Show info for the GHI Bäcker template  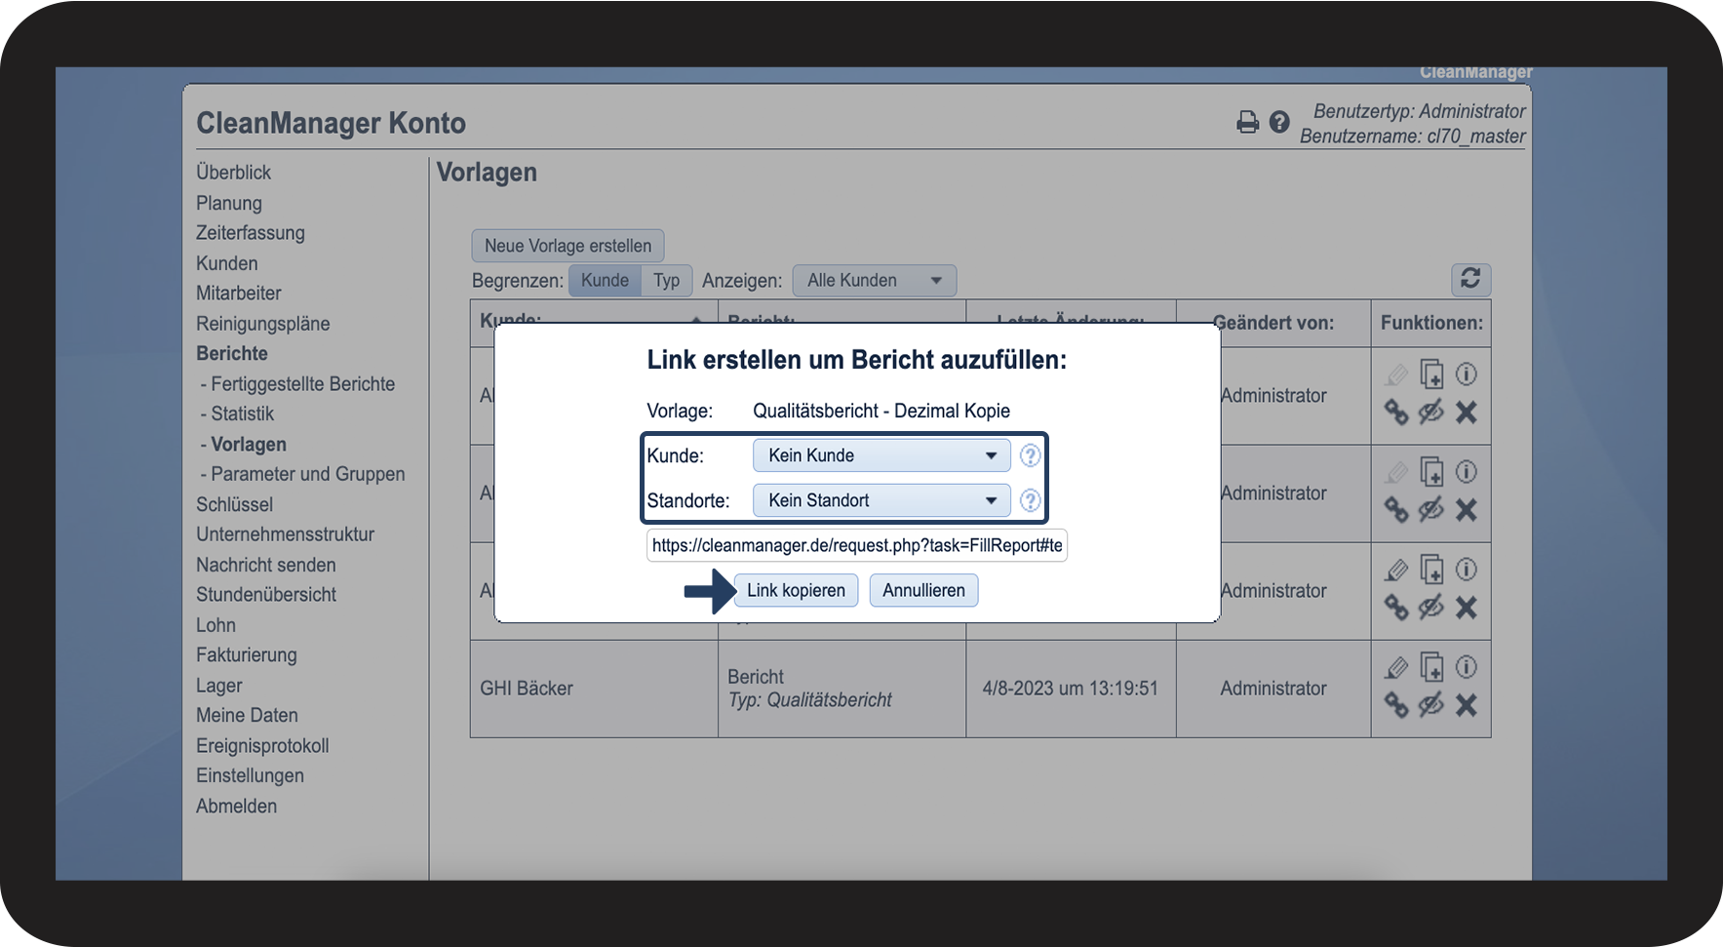[x=1466, y=667]
